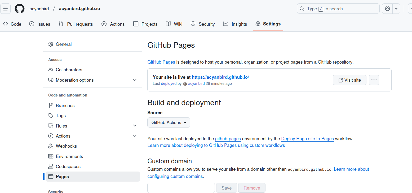Image resolution: width=412 pixels, height=193 pixels.
Task: Open the Deploy Hugo site to Pages workflow
Action: tap(307, 139)
